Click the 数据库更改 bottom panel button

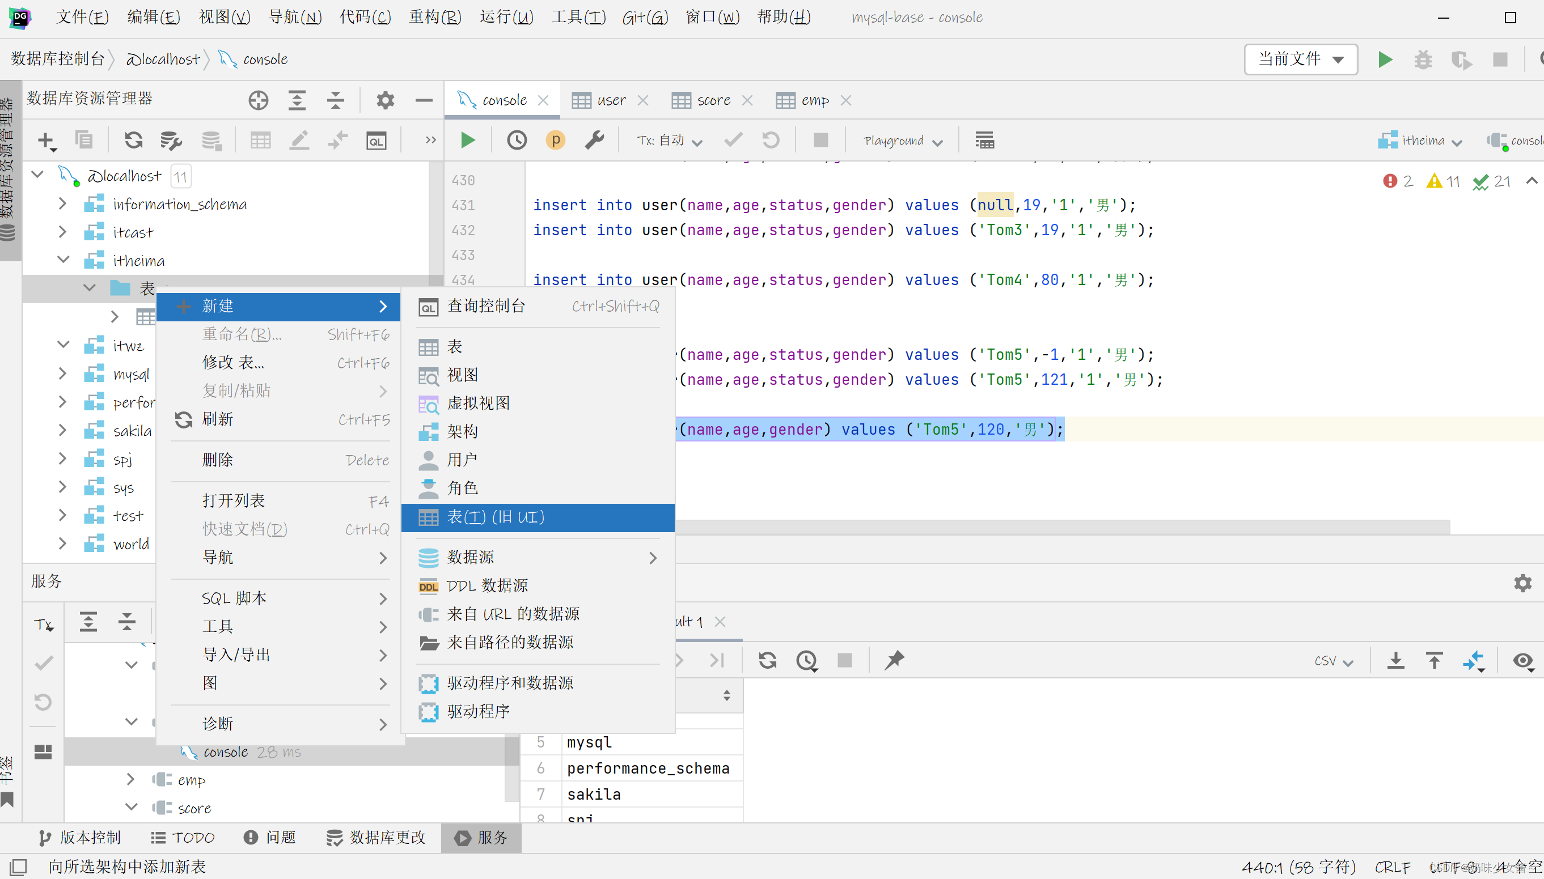pos(375,838)
